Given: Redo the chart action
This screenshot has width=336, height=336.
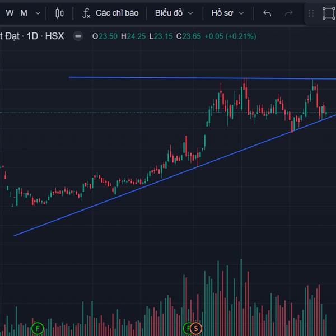Looking at the screenshot, I should (288, 13).
